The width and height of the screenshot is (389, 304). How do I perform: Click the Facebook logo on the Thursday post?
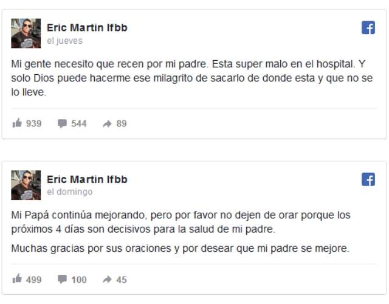coord(368,27)
